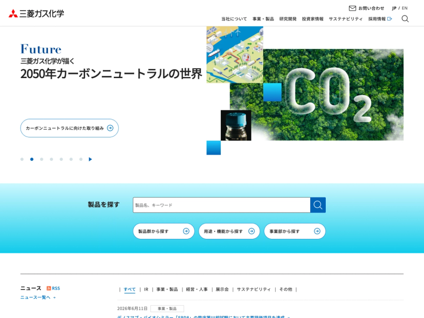Click the Mitsubishi Gas Chemical logo
This screenshot has width=424, height=318.
pos(36,13)
